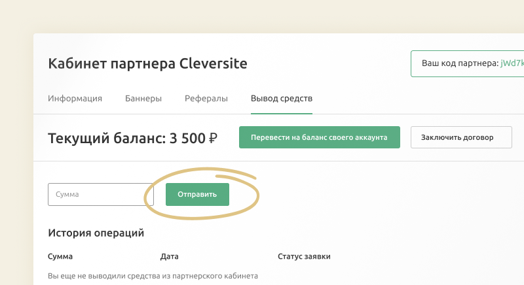
Task: Click the empty withdrawal history message
Action: pos(153,276)
